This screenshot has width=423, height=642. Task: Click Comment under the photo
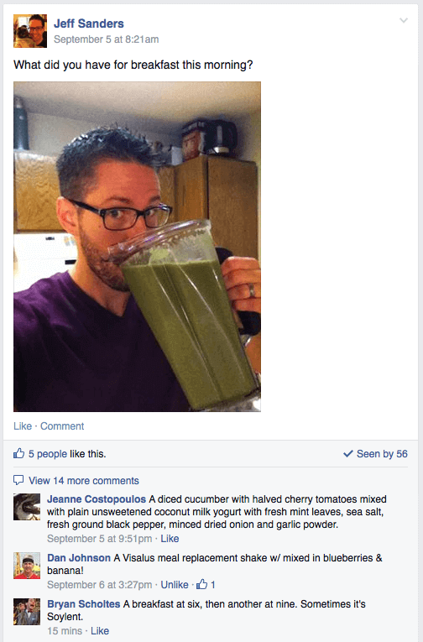(x=62, y=426)
